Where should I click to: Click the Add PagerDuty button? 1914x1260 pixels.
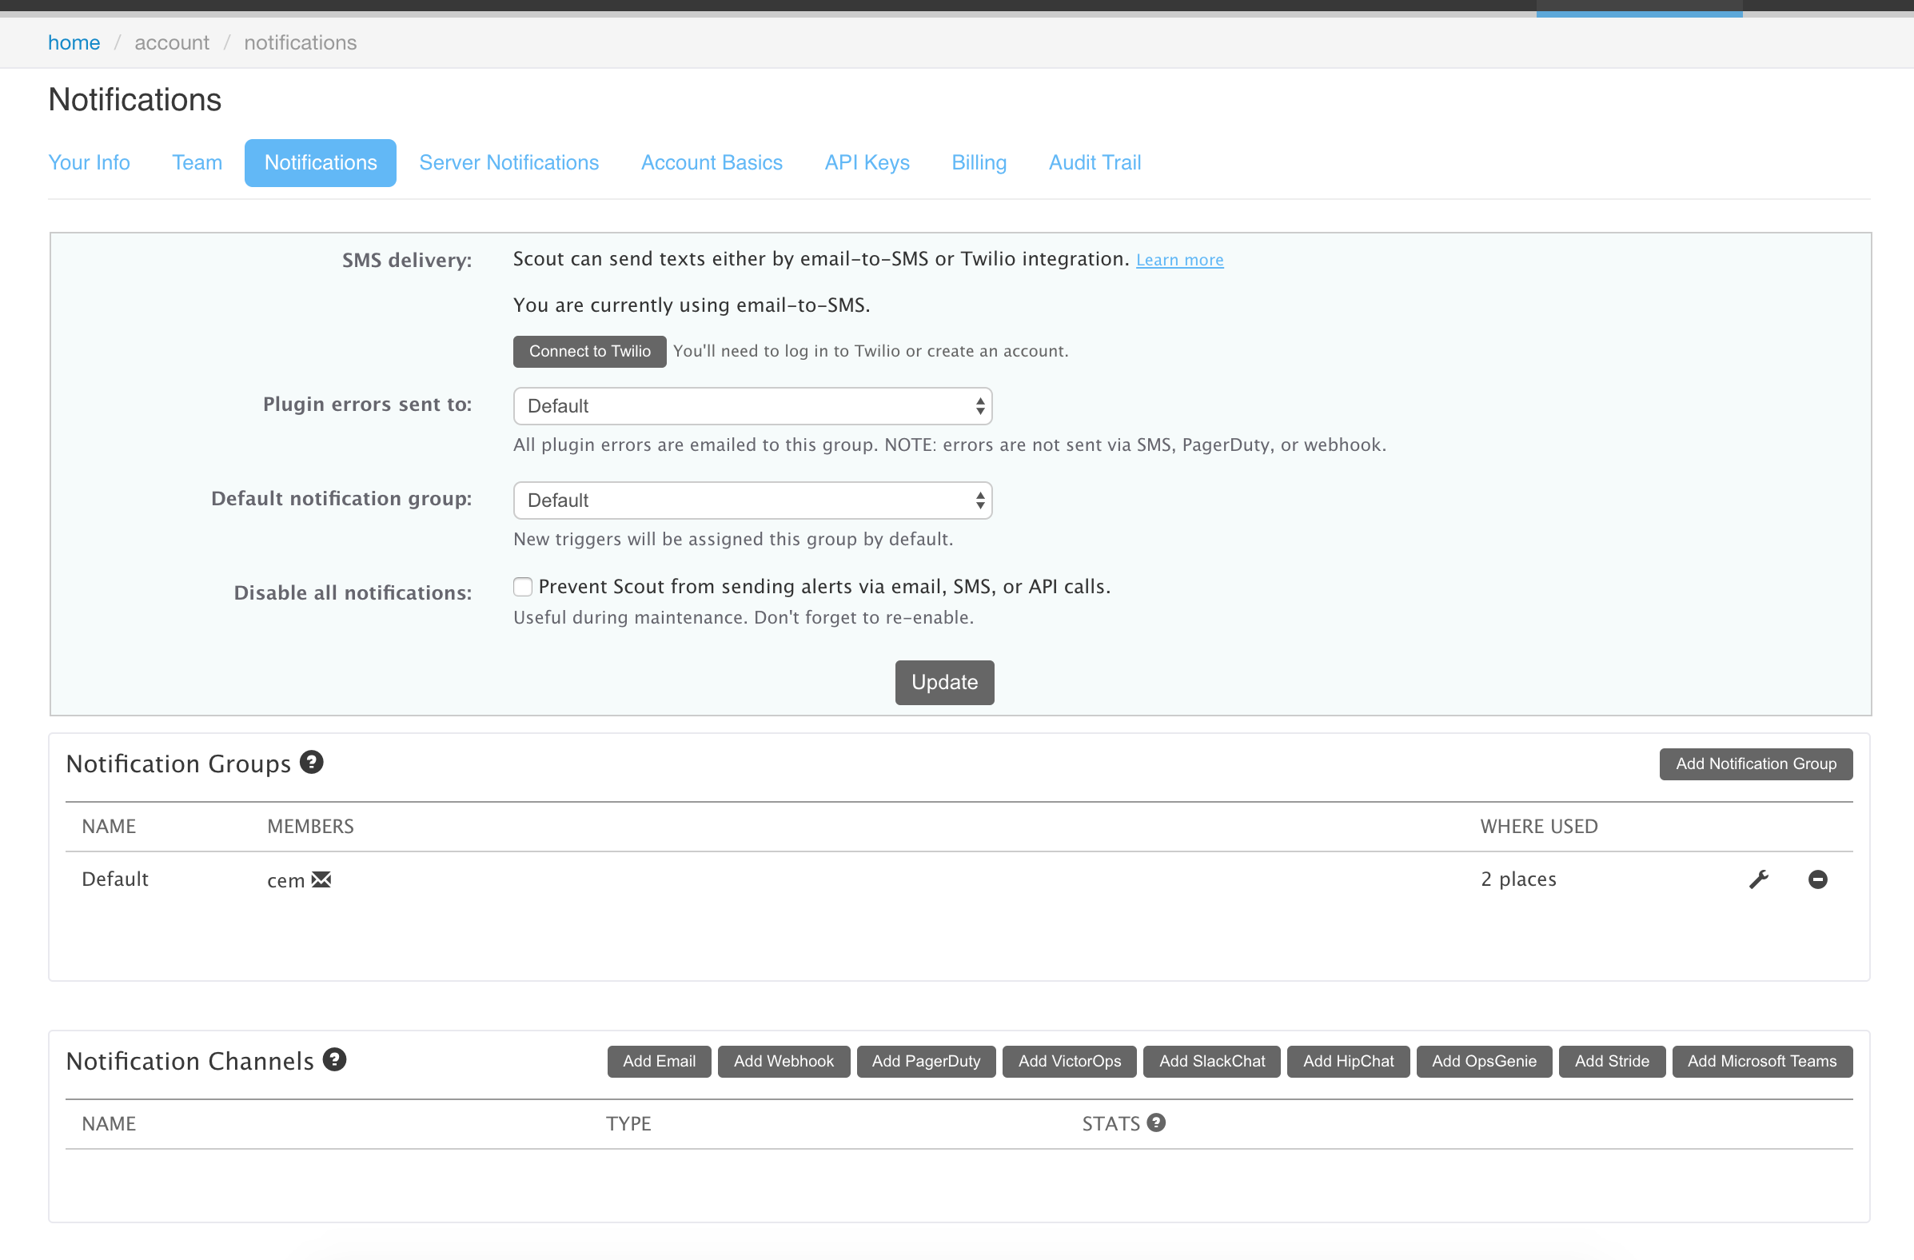pos(926,1061)
